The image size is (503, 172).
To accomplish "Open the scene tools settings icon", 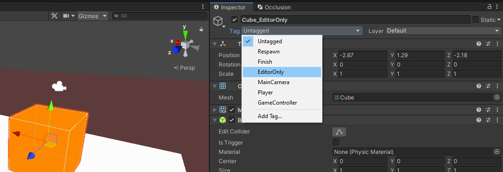I will click(x=54, y=16).
